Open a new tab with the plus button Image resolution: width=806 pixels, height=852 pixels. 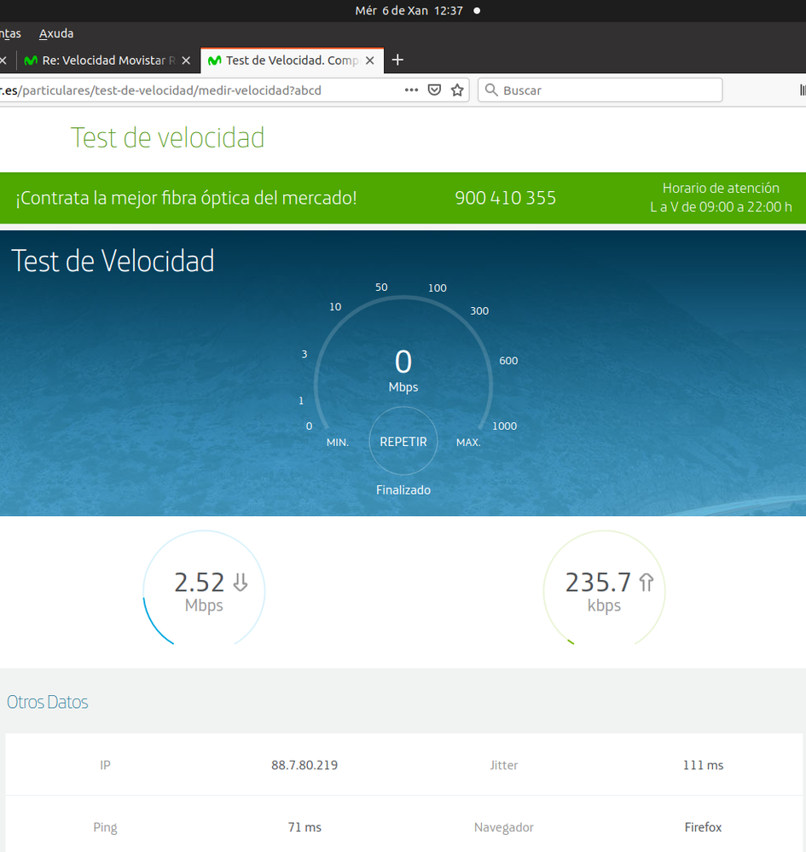(x=397, y=61)
